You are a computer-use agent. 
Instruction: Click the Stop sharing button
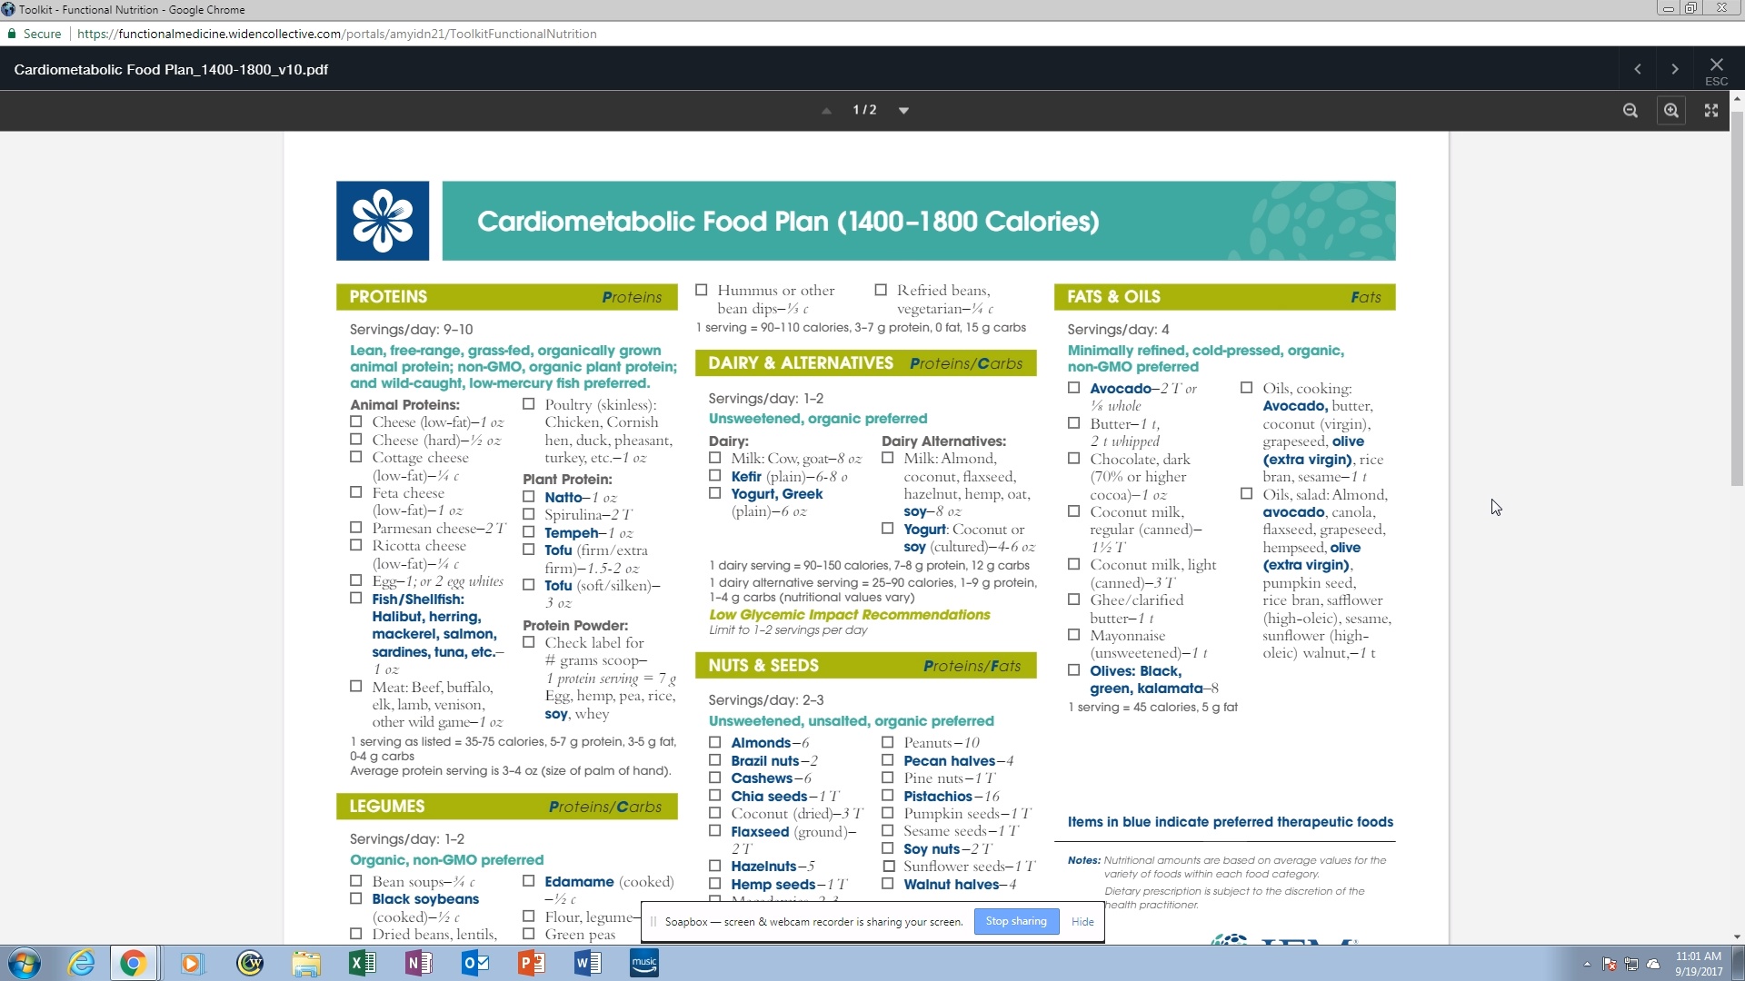point(1016,921)
